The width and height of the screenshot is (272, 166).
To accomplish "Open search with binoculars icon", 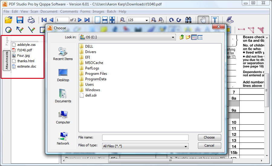I will tap(188, 20).
